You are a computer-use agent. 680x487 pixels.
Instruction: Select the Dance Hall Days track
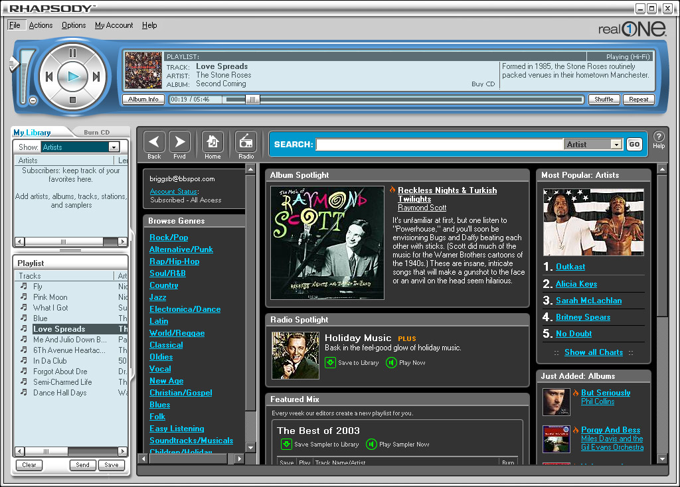tap(60, 393)
